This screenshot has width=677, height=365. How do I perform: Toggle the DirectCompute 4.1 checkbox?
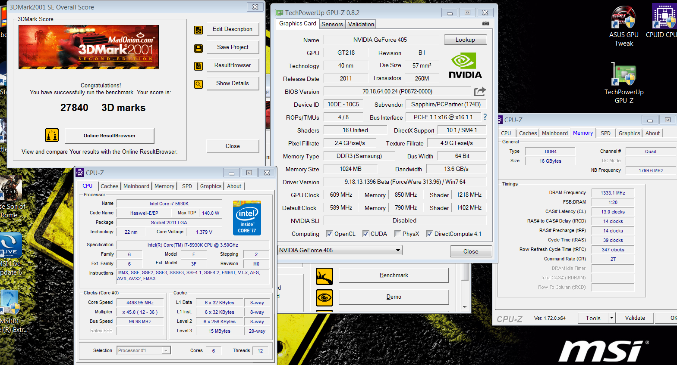pos(430,234)
